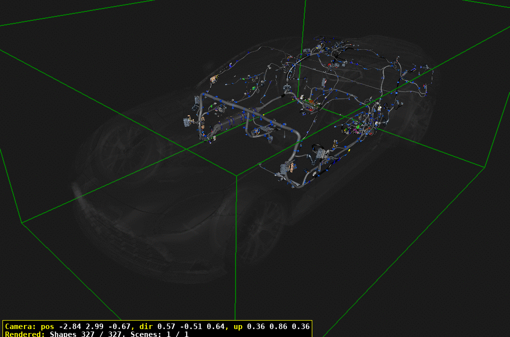Click the yellow Camera label in the status bar
The width and height of the screenshot is (510, 337).
click(20, 328)
